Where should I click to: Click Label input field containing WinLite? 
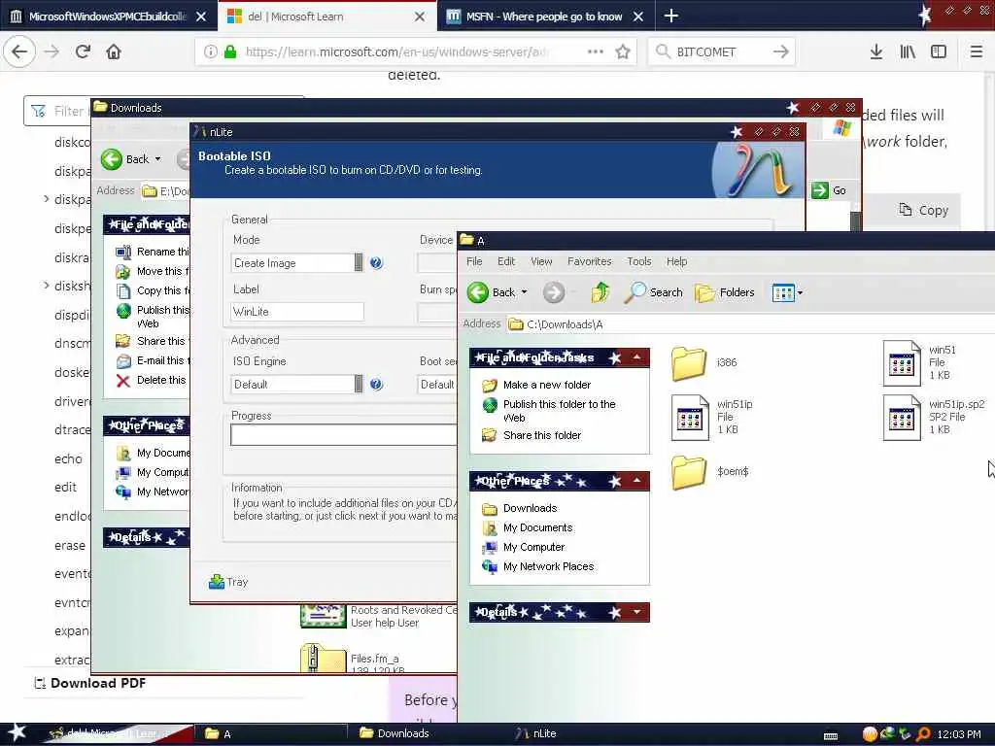point(297,312)
